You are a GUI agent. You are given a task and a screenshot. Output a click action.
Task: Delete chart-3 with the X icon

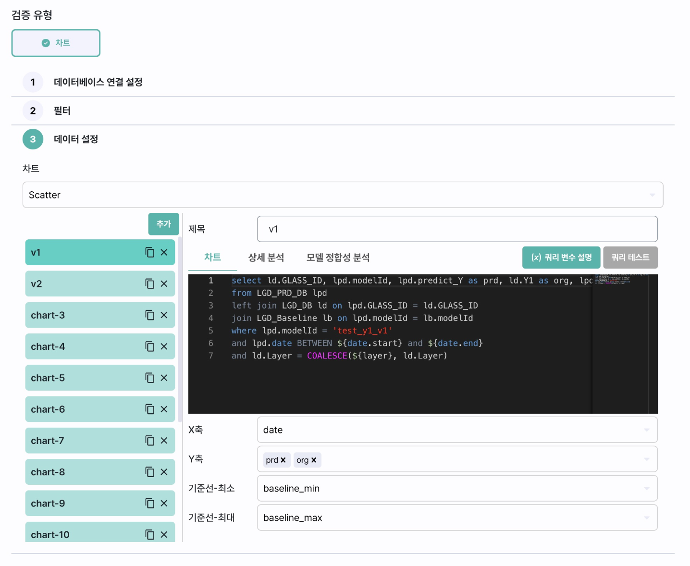tap(164, 315)
